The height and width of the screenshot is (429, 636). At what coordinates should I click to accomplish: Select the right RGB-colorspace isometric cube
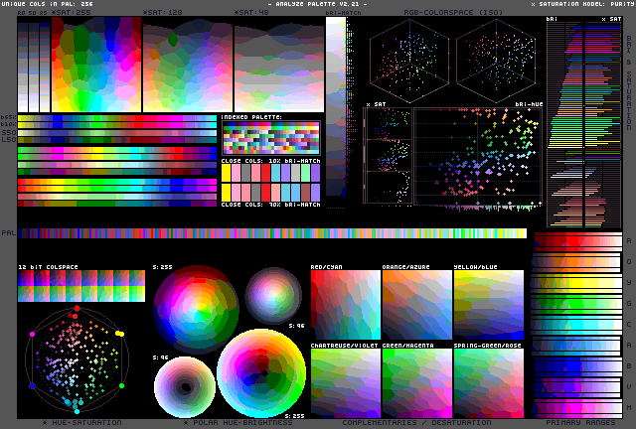coord(496,61)
